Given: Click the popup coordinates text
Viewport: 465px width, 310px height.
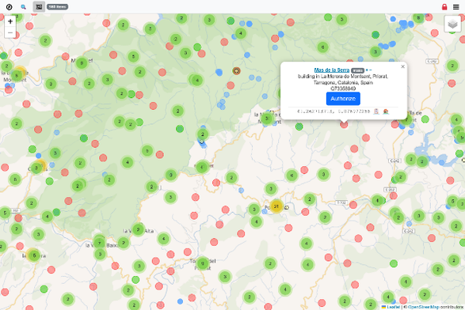Looking at the screenshot, I should 334,112.
